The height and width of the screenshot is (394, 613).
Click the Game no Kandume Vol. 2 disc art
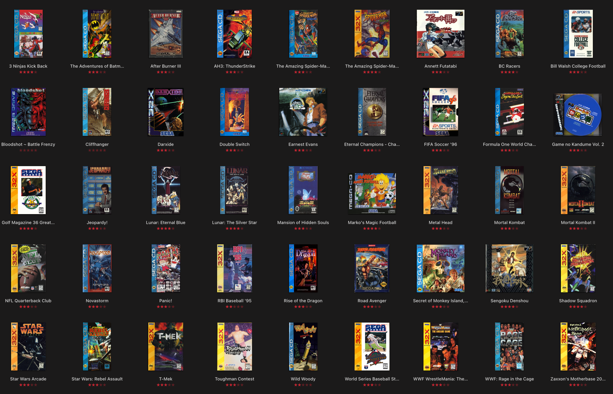[578, 114]
